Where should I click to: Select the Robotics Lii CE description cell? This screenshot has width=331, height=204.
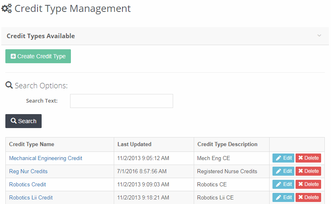point(232,198)
